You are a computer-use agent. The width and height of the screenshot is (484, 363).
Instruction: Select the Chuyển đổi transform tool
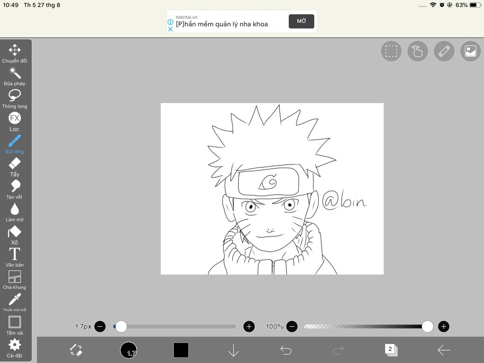point(15,53)
